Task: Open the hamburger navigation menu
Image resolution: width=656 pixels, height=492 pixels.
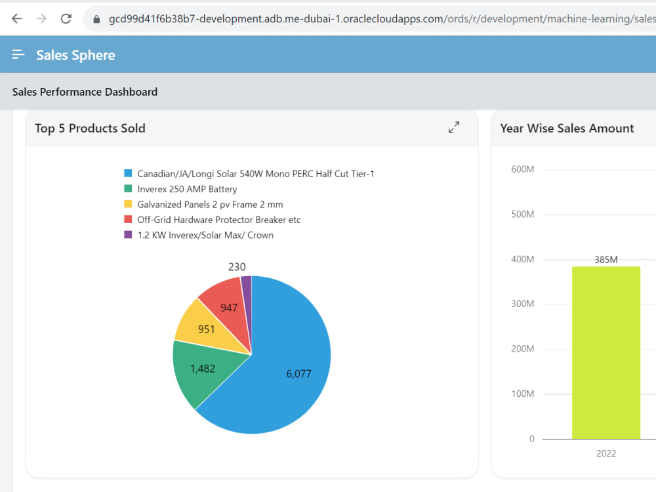Action: [x=18, y=54]
